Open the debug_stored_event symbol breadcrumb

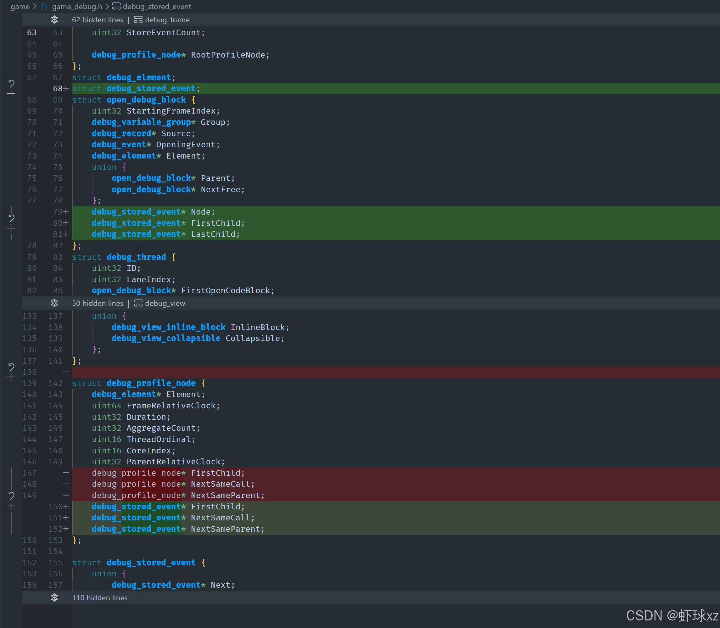coord(157,7)
